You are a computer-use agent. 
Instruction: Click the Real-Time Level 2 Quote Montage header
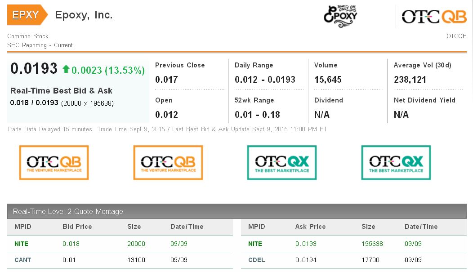point(68,211)
